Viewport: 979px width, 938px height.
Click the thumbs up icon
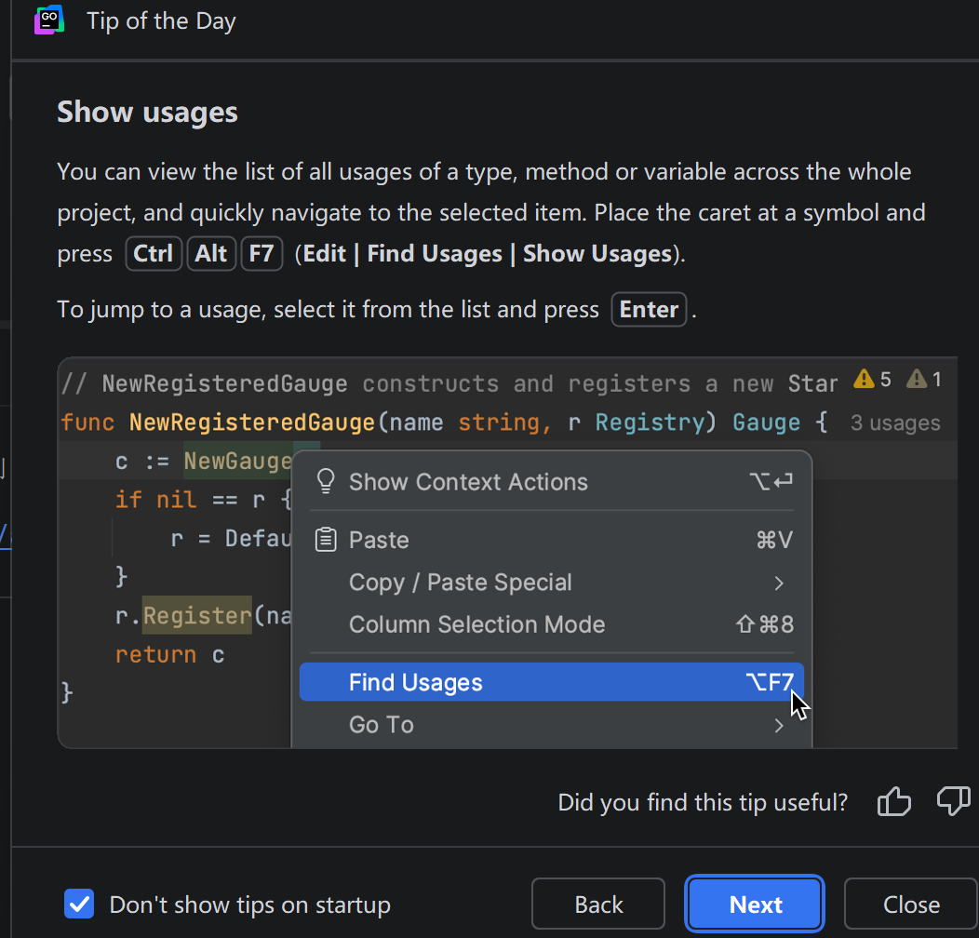(893, 801)
